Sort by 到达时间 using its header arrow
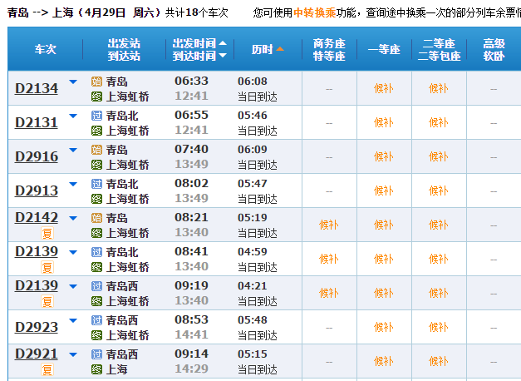521x381 pixels. [x=223, y=57]
